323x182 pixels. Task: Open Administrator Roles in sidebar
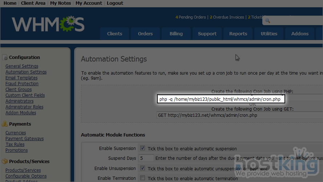coord(24,107)
